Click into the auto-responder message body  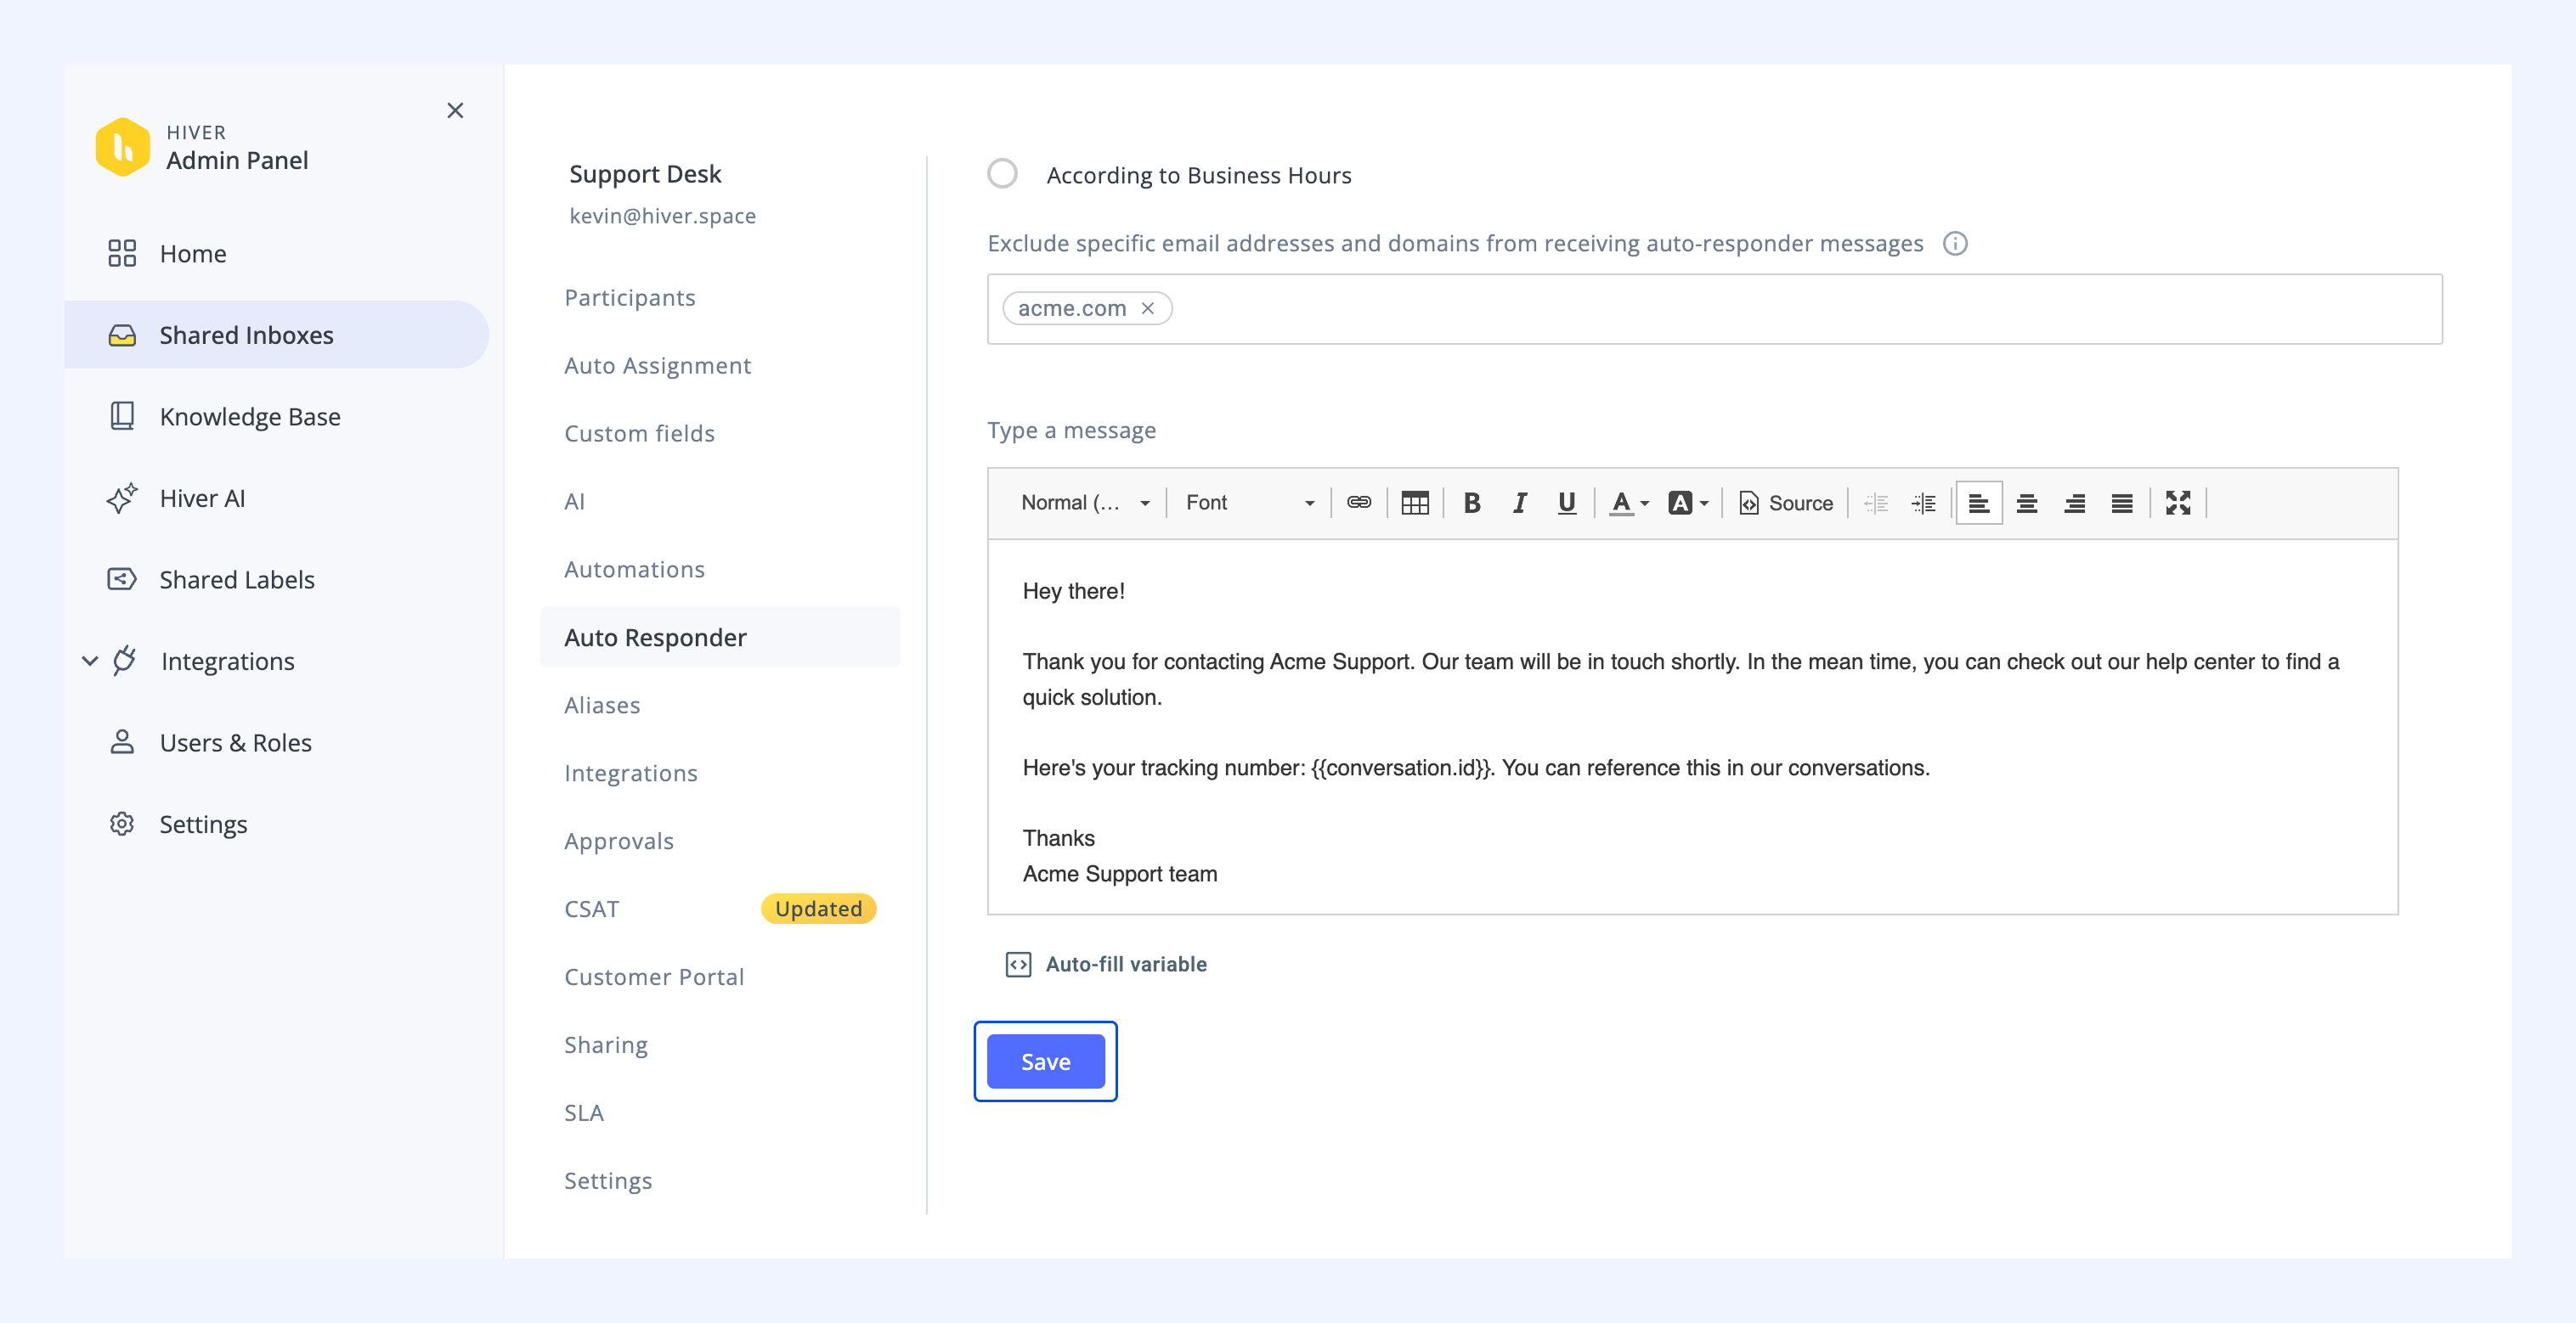[1692, 726]
